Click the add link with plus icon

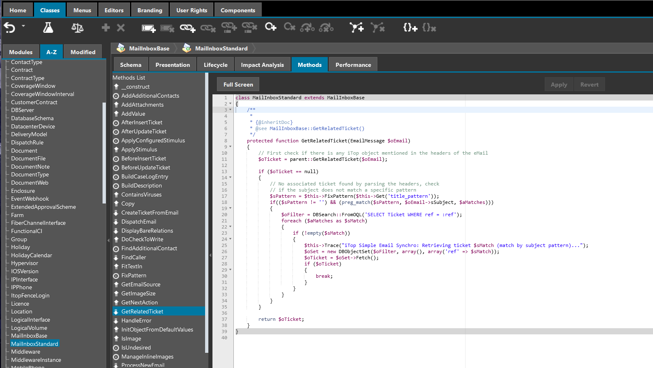(187, 28)
